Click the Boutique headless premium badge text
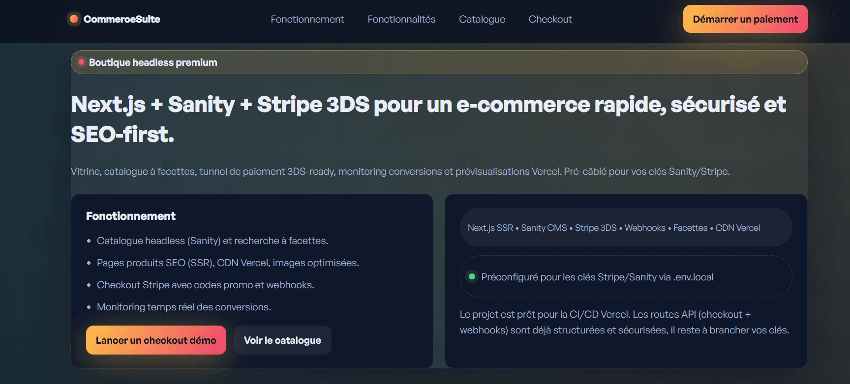Viewport: 850px width, 384px height. pyautogui.click(x=153, y=62)
